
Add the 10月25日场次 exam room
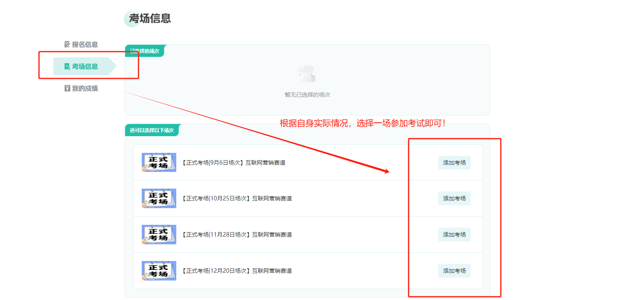[454, 198]
